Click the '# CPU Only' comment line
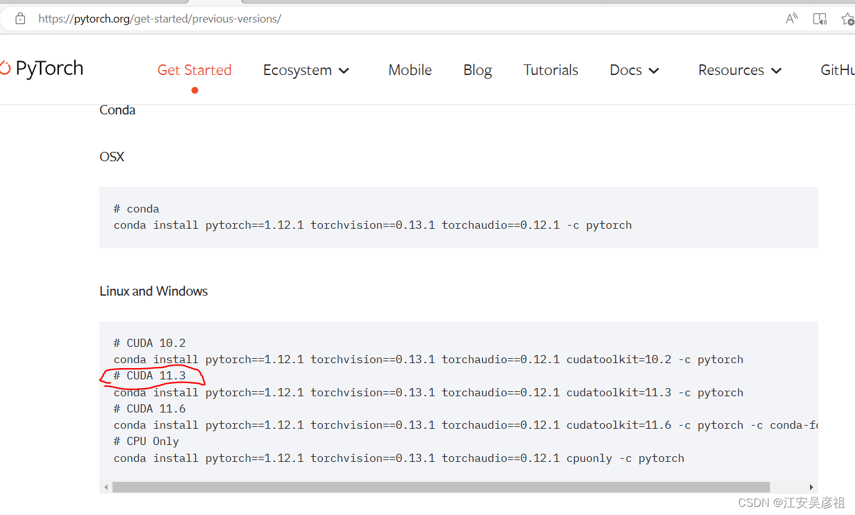855x515 pixels. pyautogui.click(x=146, y=441)
